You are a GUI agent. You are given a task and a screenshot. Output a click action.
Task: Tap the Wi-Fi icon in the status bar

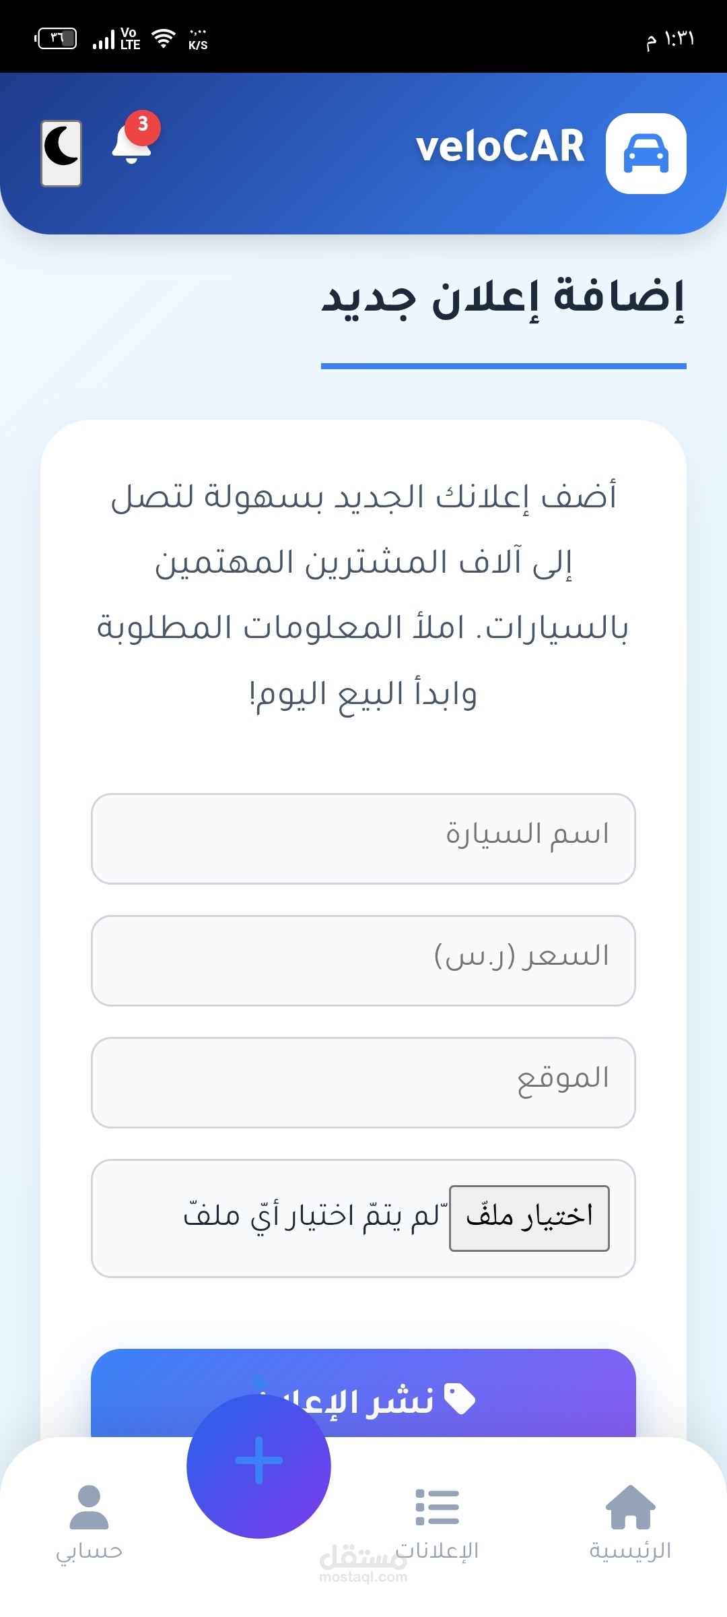pyautogui.click(x=164, y=38)
